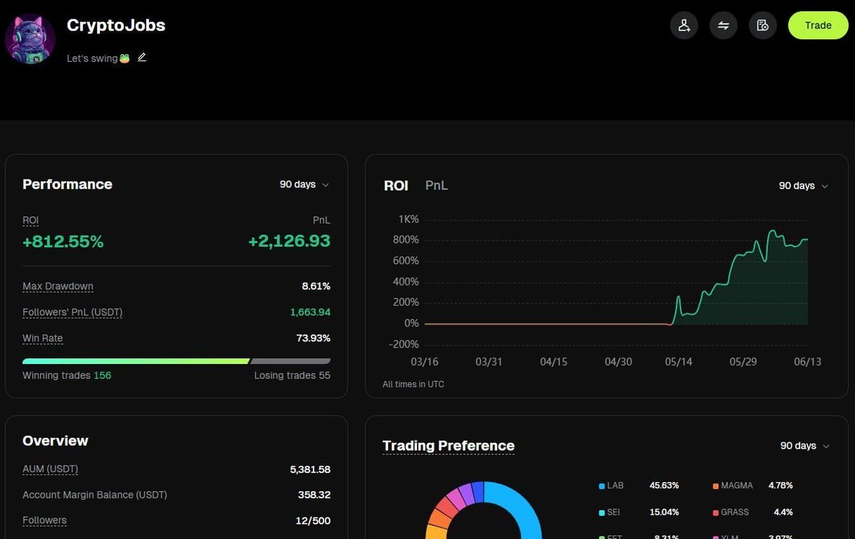Open the Trading Preference 90 days dropdown
The image size is (855, 539).
point(805,446)
